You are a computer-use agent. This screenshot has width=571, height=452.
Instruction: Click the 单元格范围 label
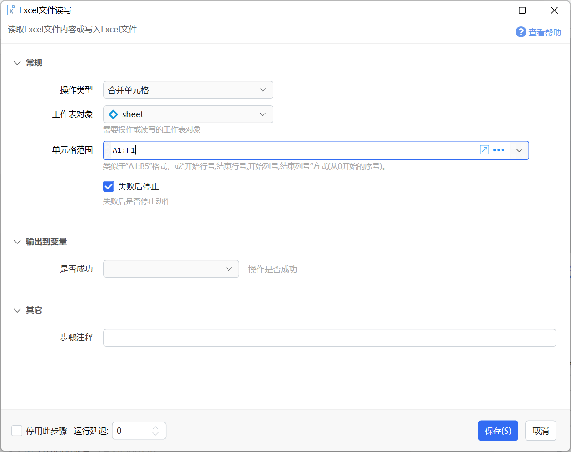(72, 150)
